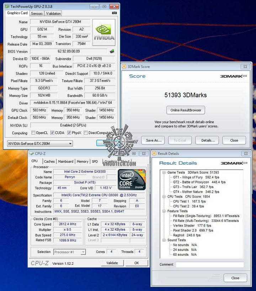
Task: Select the Ragtroll row
Action: pyautogui.click(x=187, y=235)
